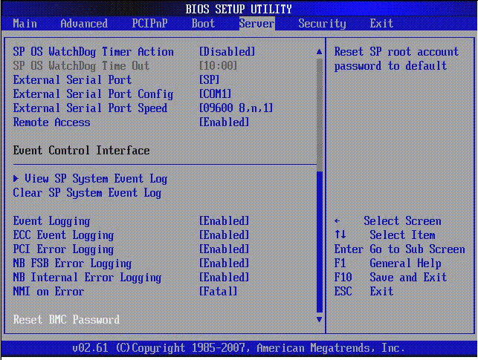Switch to the Advanced tab
The height and width of the screenshot is (360, 478).
coord(84,24)
